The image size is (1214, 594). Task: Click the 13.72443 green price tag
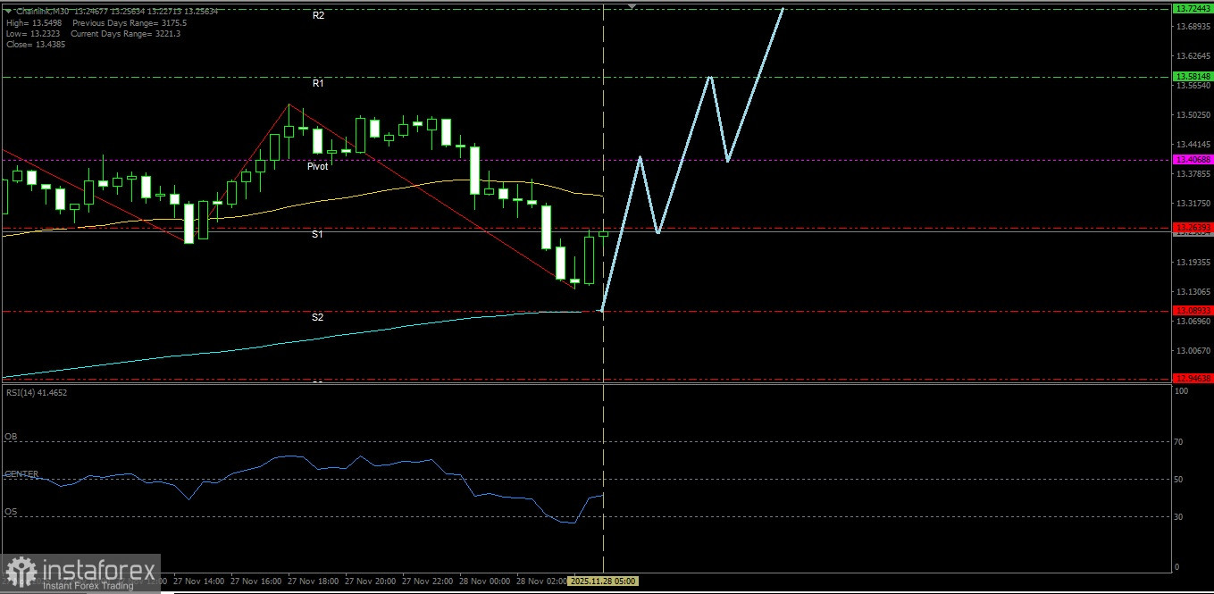click(x=1193, y=8)
